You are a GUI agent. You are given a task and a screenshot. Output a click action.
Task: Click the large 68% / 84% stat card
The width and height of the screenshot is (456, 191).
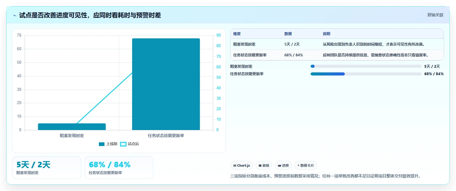(119, 168)
